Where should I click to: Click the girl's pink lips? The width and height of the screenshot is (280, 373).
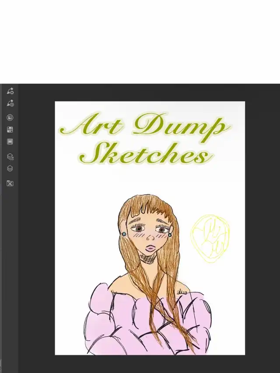[149, 247]
